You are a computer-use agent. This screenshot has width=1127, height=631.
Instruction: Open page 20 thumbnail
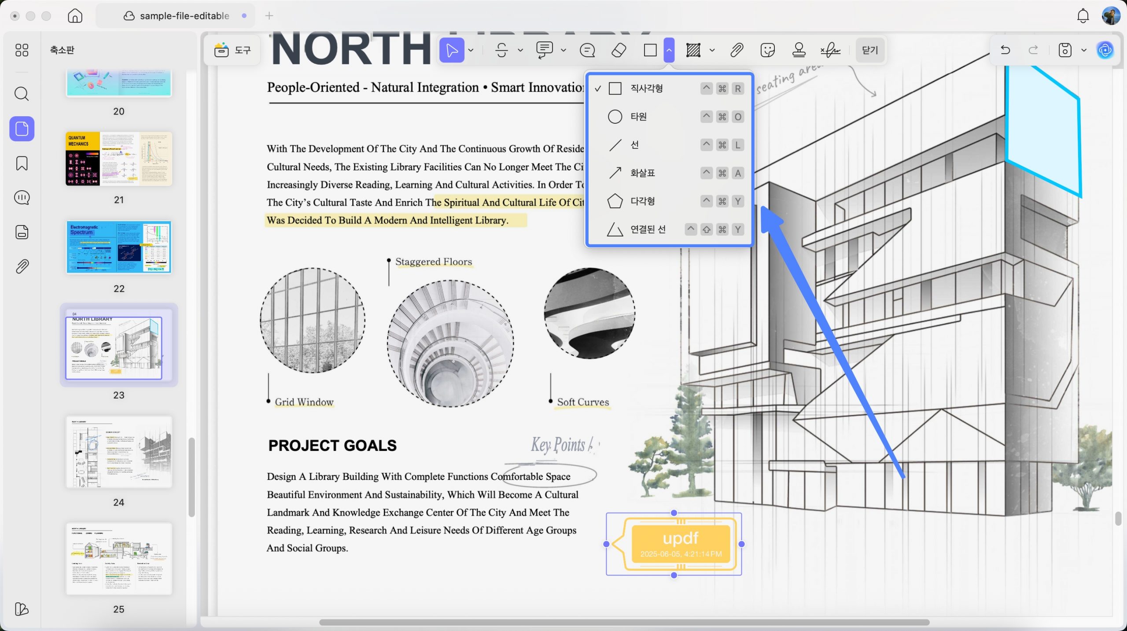[118, 82]
